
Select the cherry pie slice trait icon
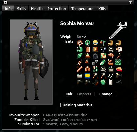point(119,69)
